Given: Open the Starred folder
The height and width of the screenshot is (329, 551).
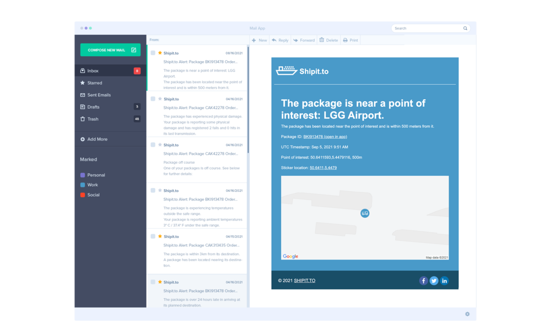Looking at the screenshot, I should click(x=110, y=83).
